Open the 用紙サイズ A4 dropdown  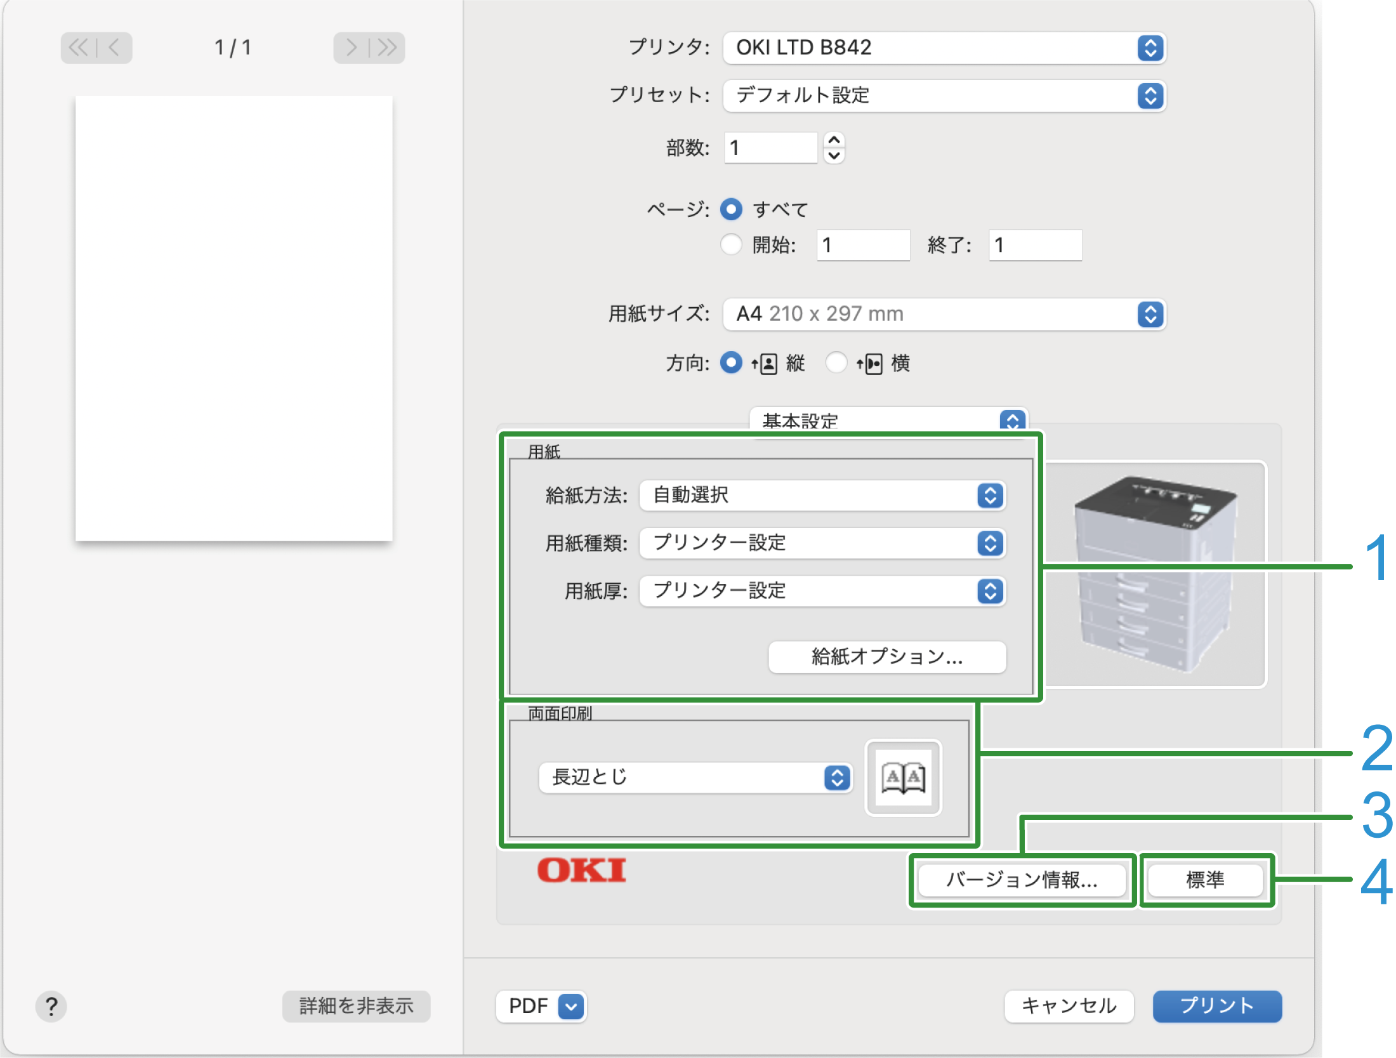tap(944, 314)
